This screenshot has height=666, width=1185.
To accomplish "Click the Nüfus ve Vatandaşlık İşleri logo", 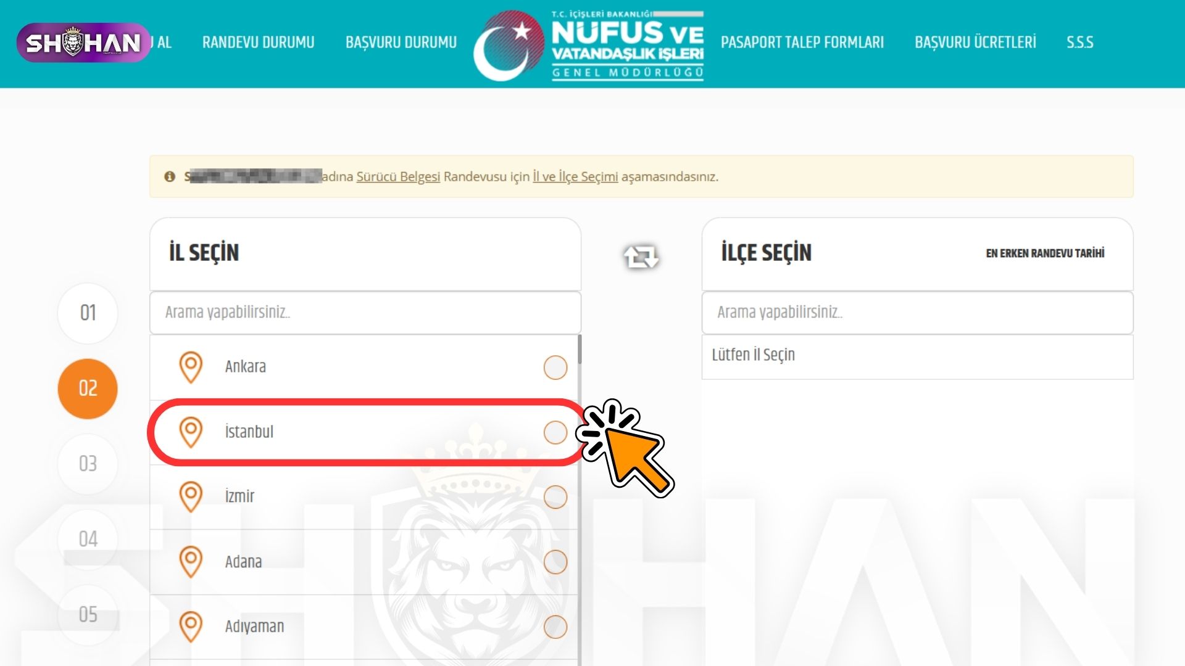I will click(589, 45).
